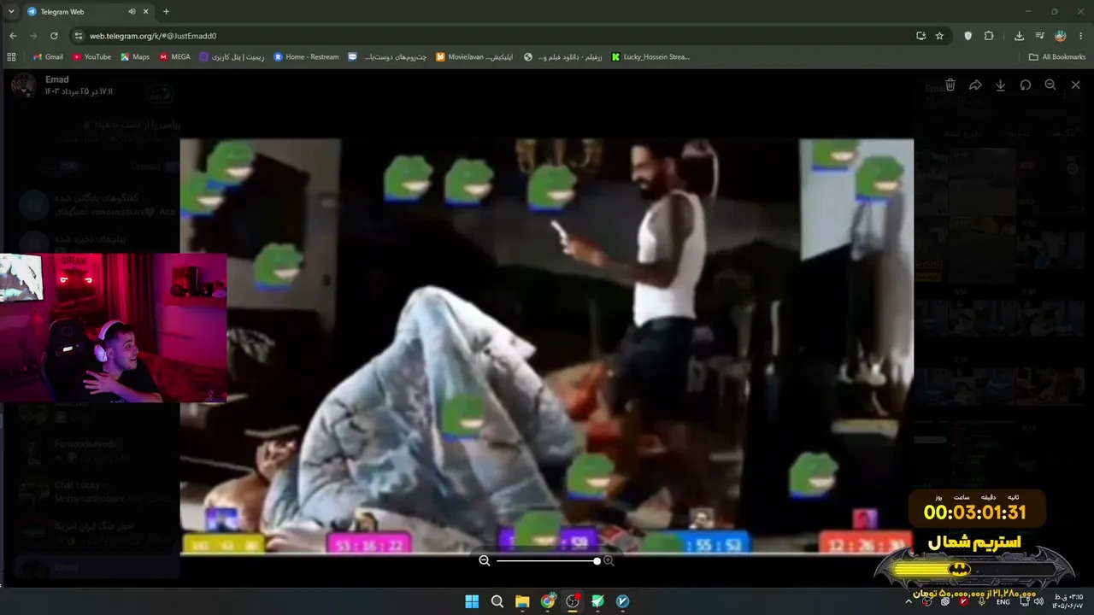Show hidden system tray icons
Viewport: 1094px width, 615px height.
tap(909, 602)
